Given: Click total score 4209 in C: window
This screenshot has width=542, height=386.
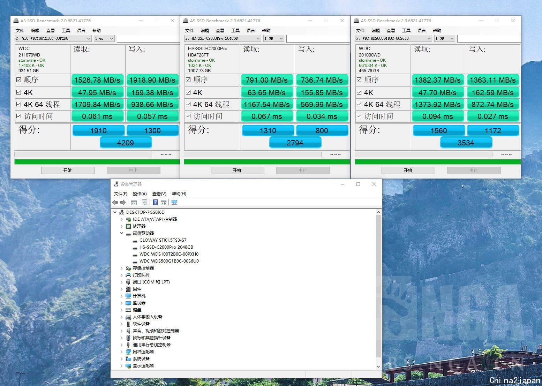Looking at the screenshot, I should [x=126, y=143].
